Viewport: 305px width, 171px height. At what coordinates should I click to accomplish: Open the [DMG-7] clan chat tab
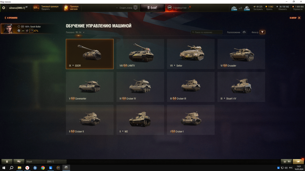56,161
